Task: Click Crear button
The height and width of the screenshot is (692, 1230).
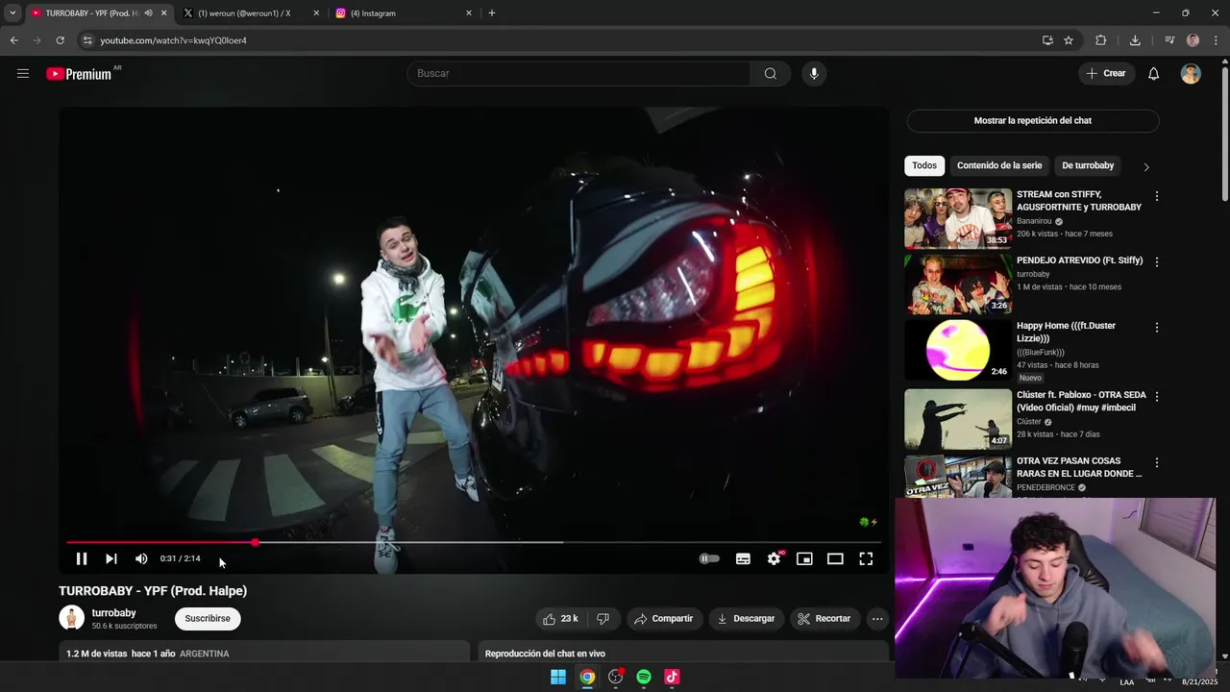Action: pyautogui.click(x=1106, y=74)
